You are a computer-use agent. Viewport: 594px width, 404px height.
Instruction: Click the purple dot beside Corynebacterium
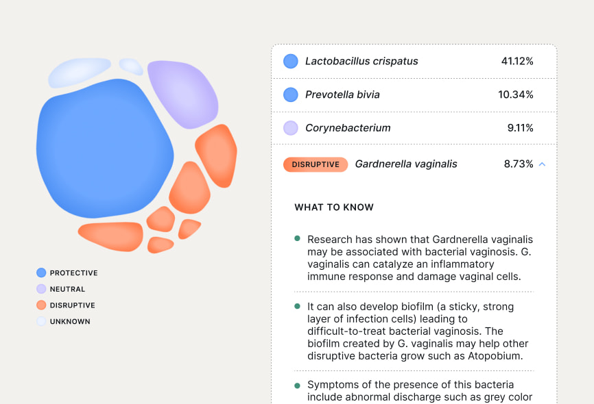pyautogui.click(x=290, y=128)
